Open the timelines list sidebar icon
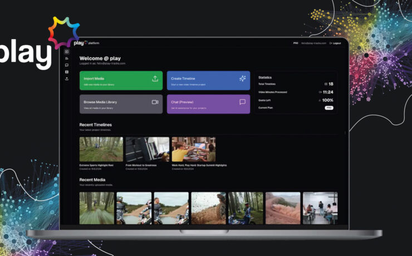Image resolution: width=412 pixels, height=256 pixels. (67, 58)
